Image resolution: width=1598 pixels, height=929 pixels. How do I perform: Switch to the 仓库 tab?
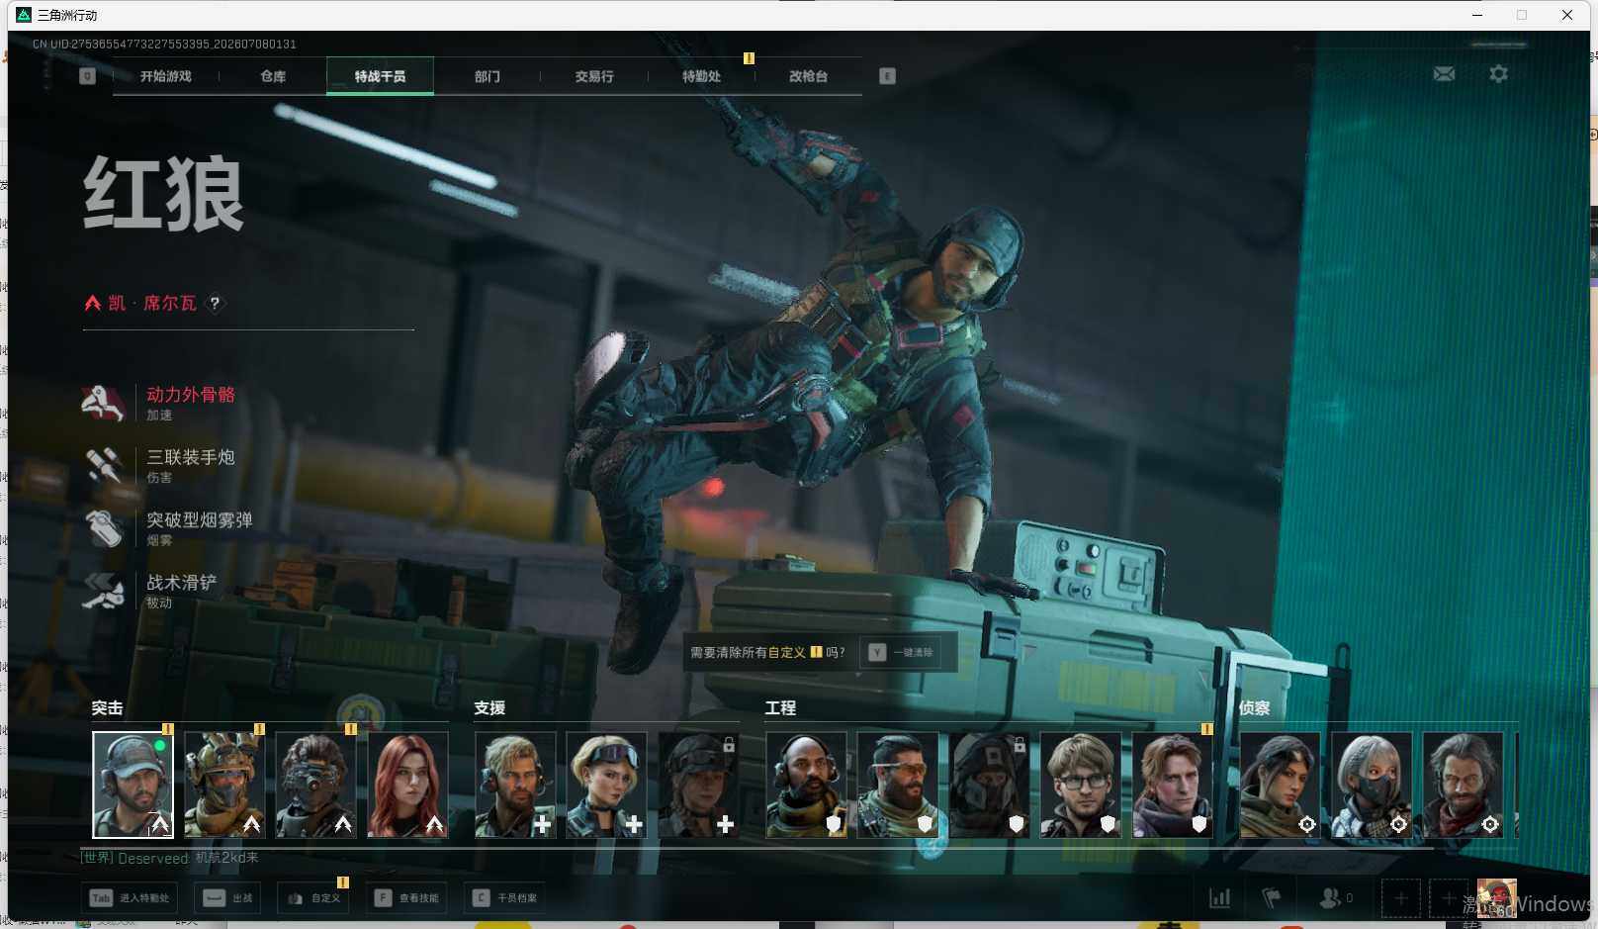click(x=273, y=76)
